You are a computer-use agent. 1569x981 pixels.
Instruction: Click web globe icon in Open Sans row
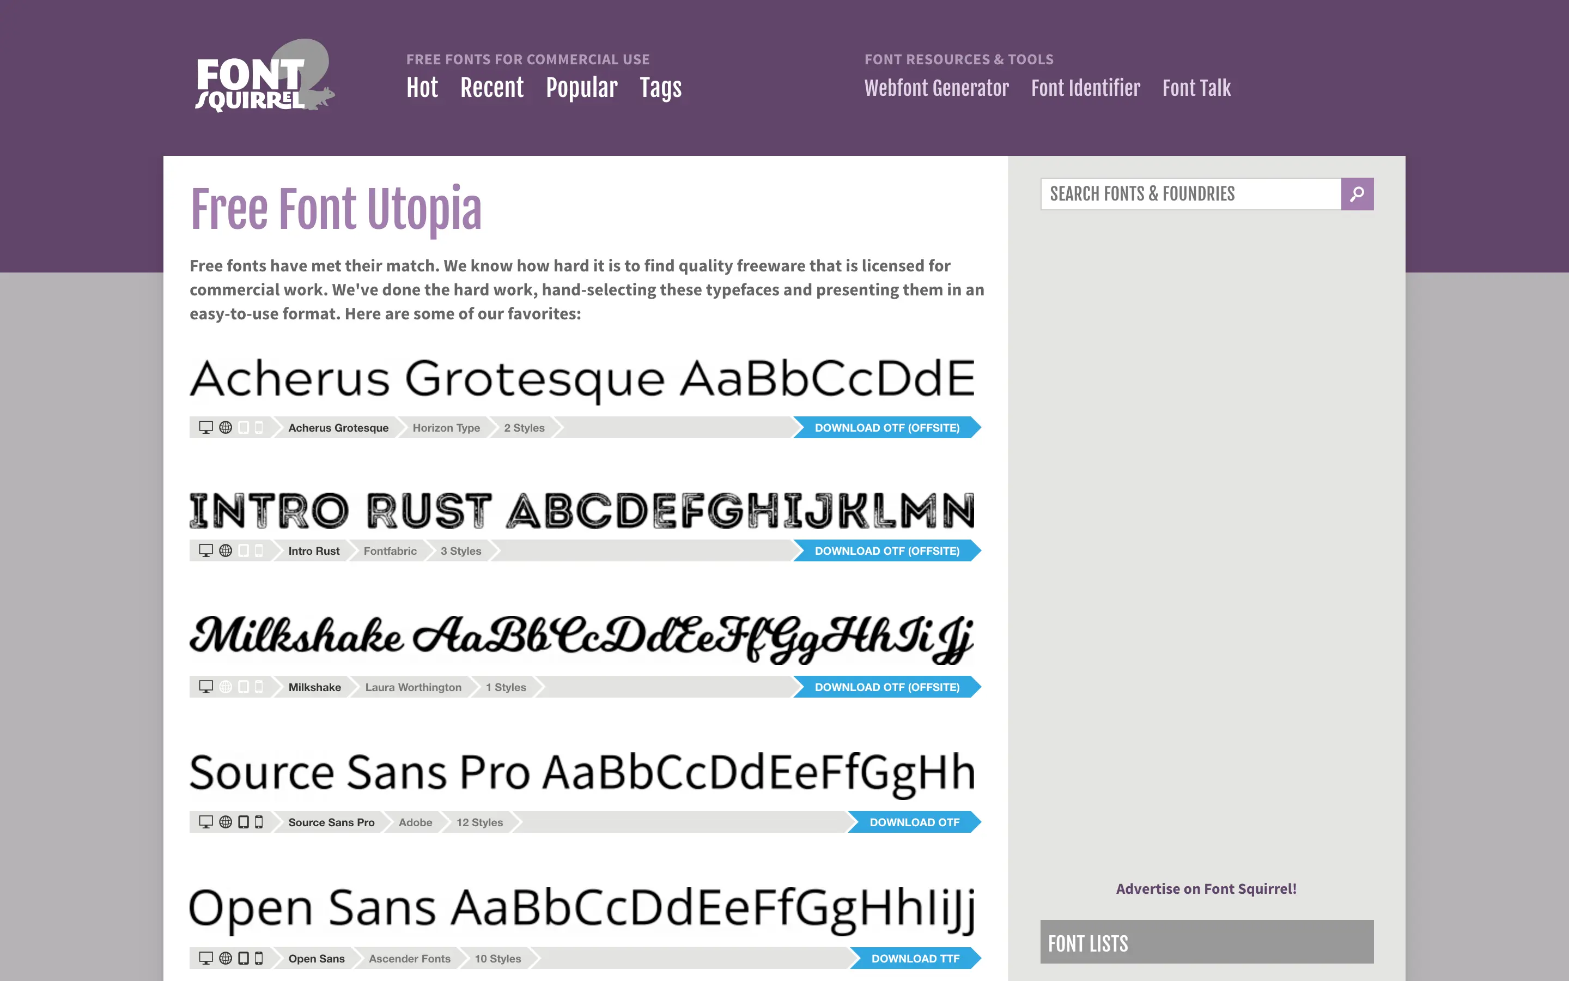[226, 958]
